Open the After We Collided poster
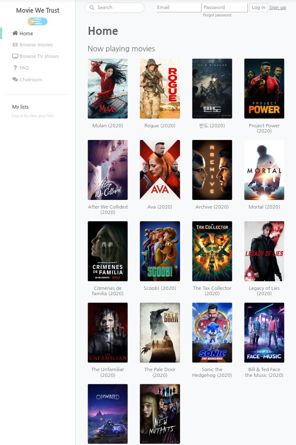 [108, 170]
